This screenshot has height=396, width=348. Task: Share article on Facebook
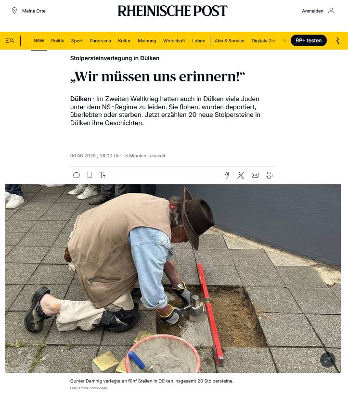227,175
